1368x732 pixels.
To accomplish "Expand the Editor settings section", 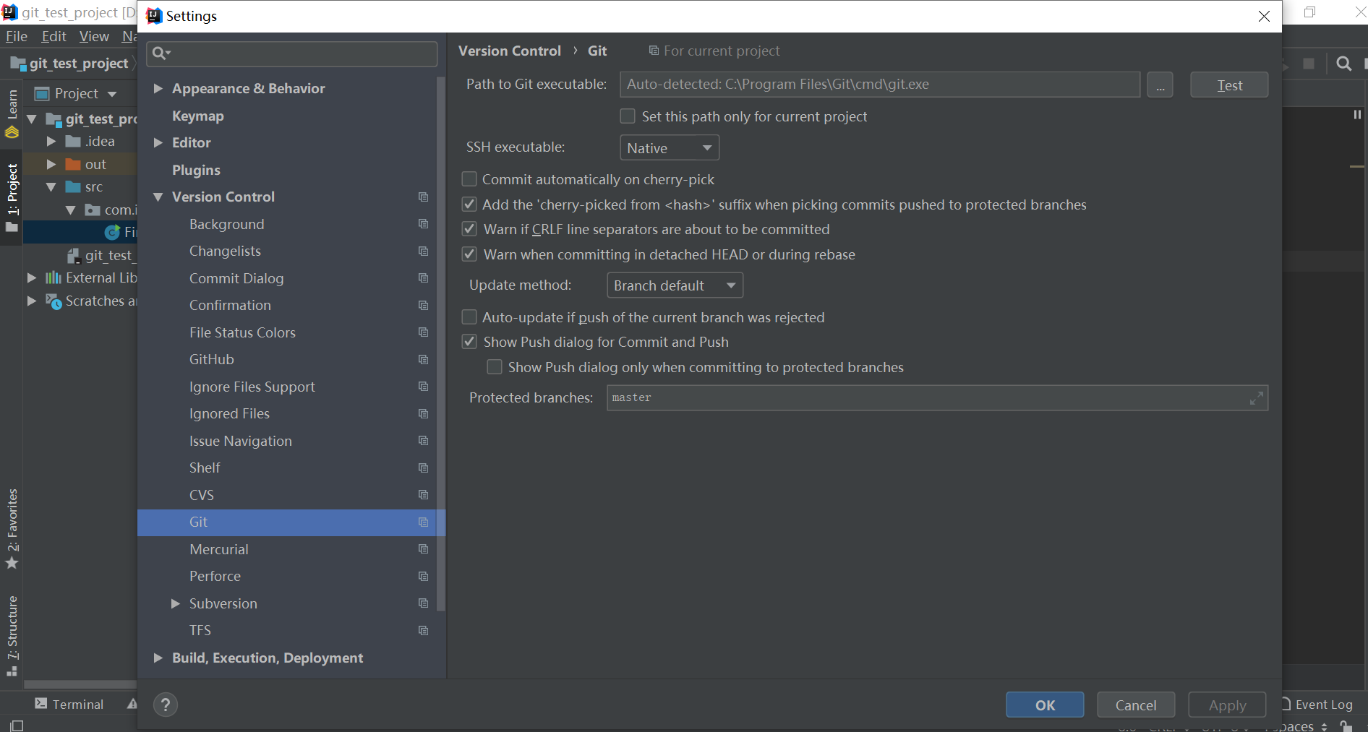I will click(158, 142).
